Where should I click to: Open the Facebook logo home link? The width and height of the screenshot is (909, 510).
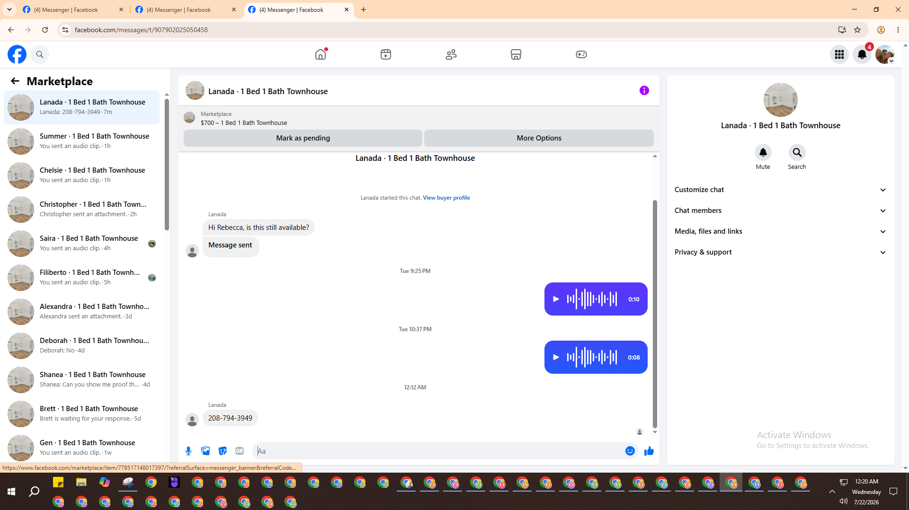coord(17,54)
